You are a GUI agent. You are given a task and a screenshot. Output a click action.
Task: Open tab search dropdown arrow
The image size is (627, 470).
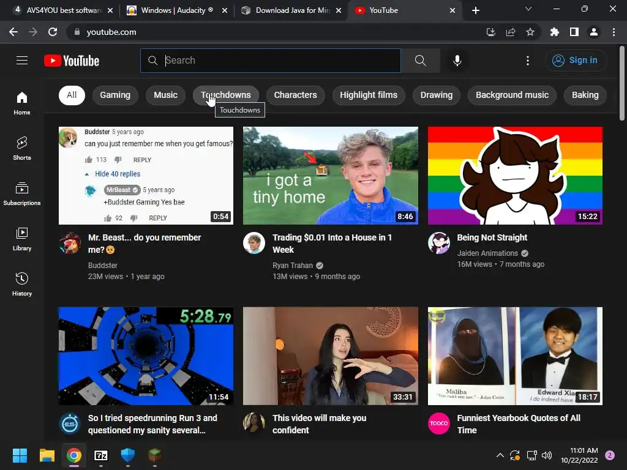point(528,9)
